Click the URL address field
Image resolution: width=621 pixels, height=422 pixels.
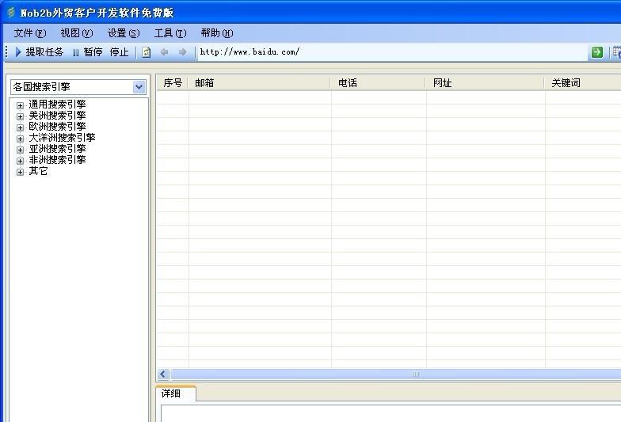click(x=392, y=52)
